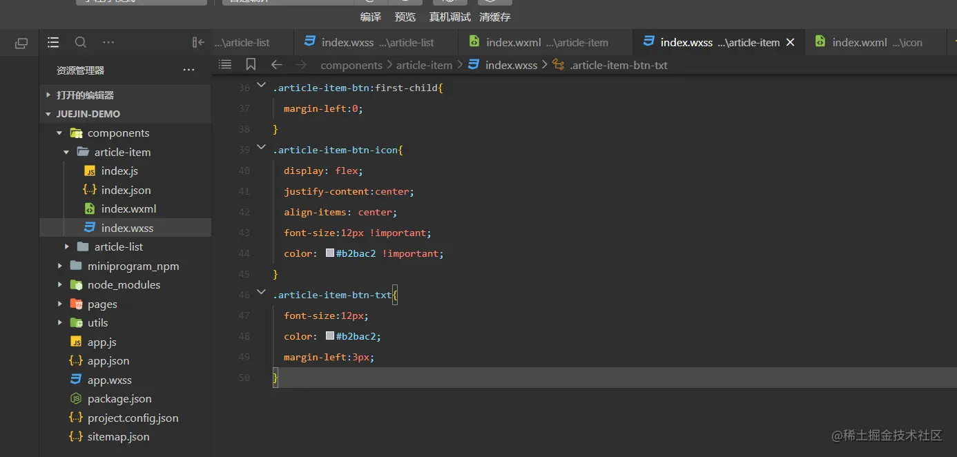Fold the .article-item-btn-icon rule at line 39
Image resolution: width=957 pixels, height=457 pixels.
point(261,147)
